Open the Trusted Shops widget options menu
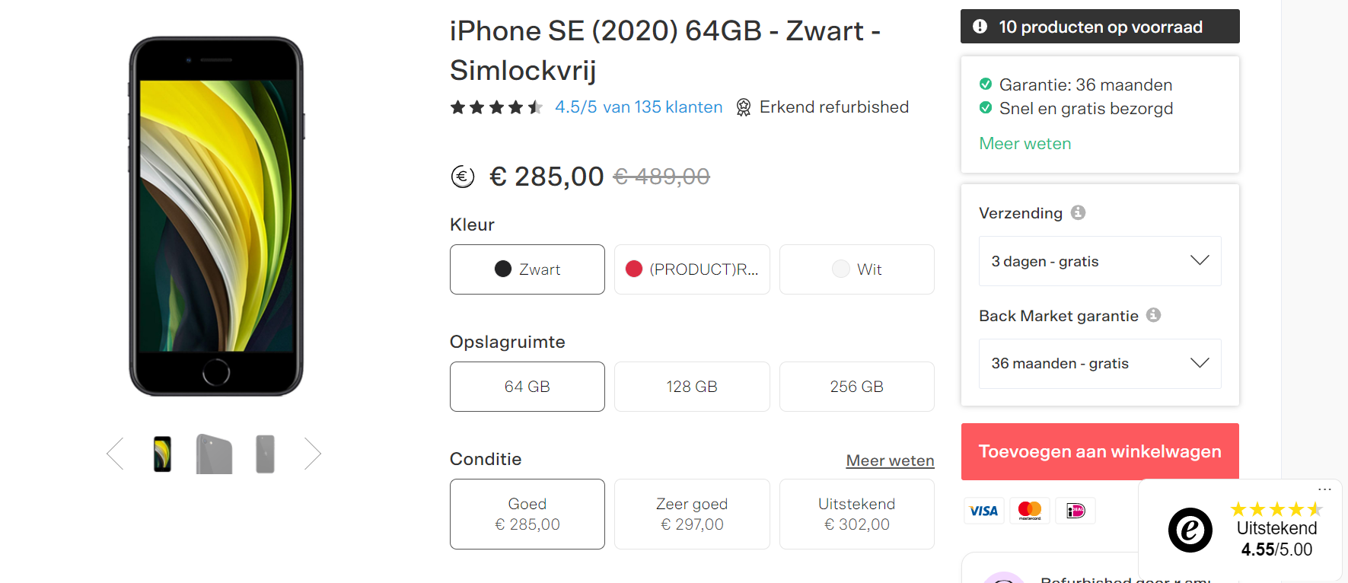The height and width of the screenshot is (583, 1348). [x=1324, y=489]
